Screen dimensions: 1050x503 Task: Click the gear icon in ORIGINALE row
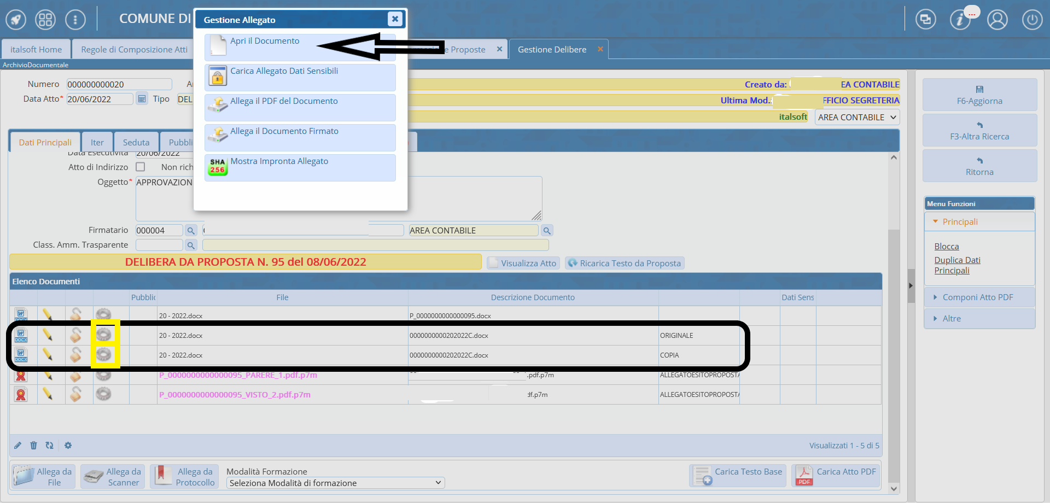(x=103, y=335)
